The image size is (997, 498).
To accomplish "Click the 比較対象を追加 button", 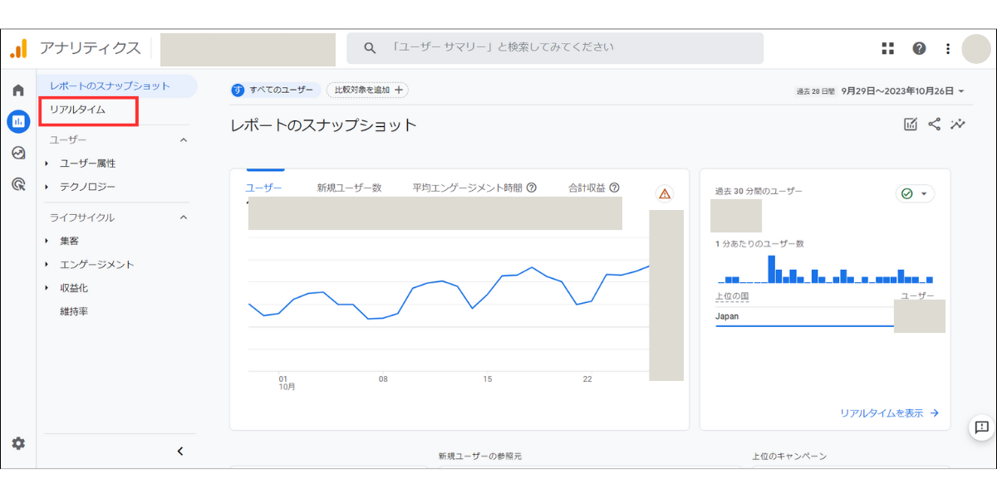I will tap(367, 90).
